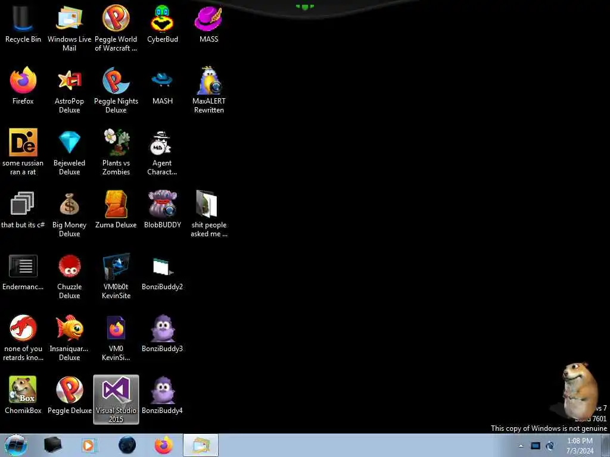Image resolution: width=610 pixels, height=457 pixels.
Task: Select the Recycle Bin desktop icon
Action: tap(23, 24)
